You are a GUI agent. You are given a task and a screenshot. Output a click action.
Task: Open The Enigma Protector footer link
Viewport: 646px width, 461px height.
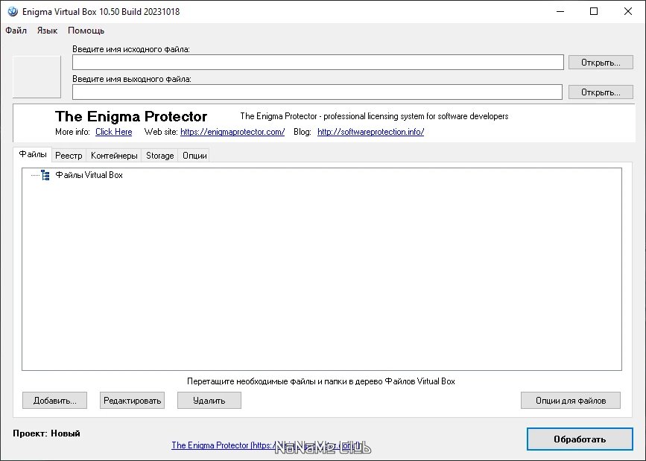266,445
